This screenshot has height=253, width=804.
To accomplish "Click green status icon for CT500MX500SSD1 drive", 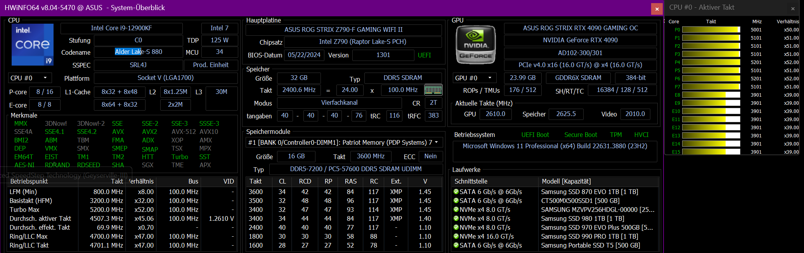I will pyautogui.click(x=456, y=201).
